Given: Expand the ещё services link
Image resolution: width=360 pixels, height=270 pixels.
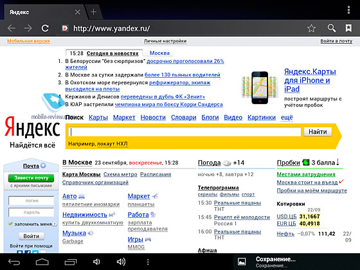Looking at the screenshot, I should click(x=287, y=117).
